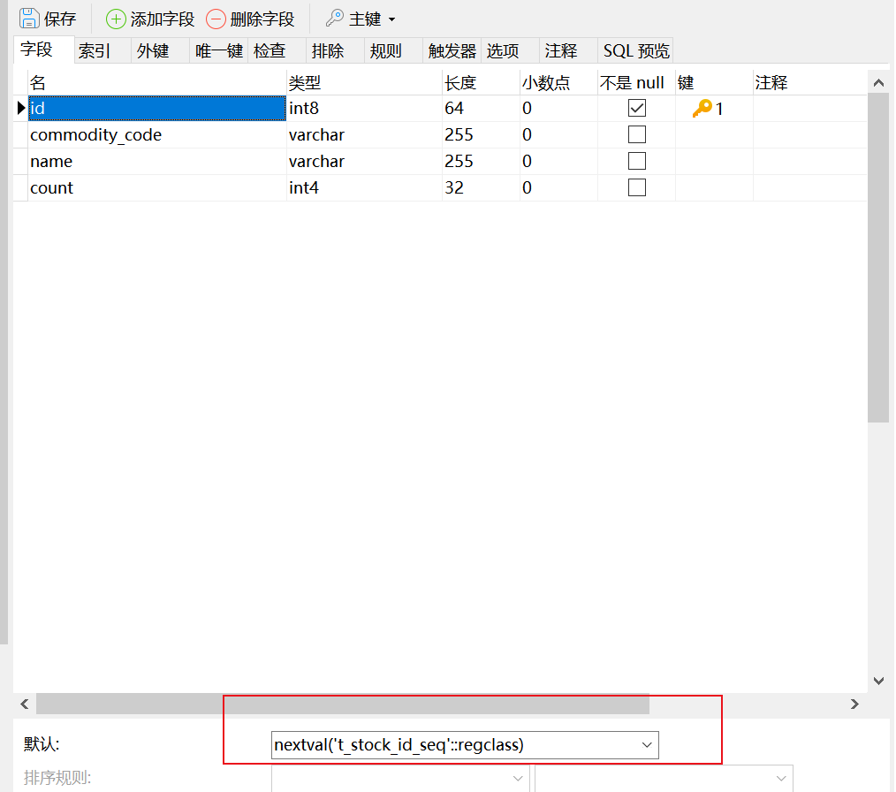The width and height of the screenshot is (896, 792).
Task: Check 不是 null for commodity_code
Action: (637, 133)
